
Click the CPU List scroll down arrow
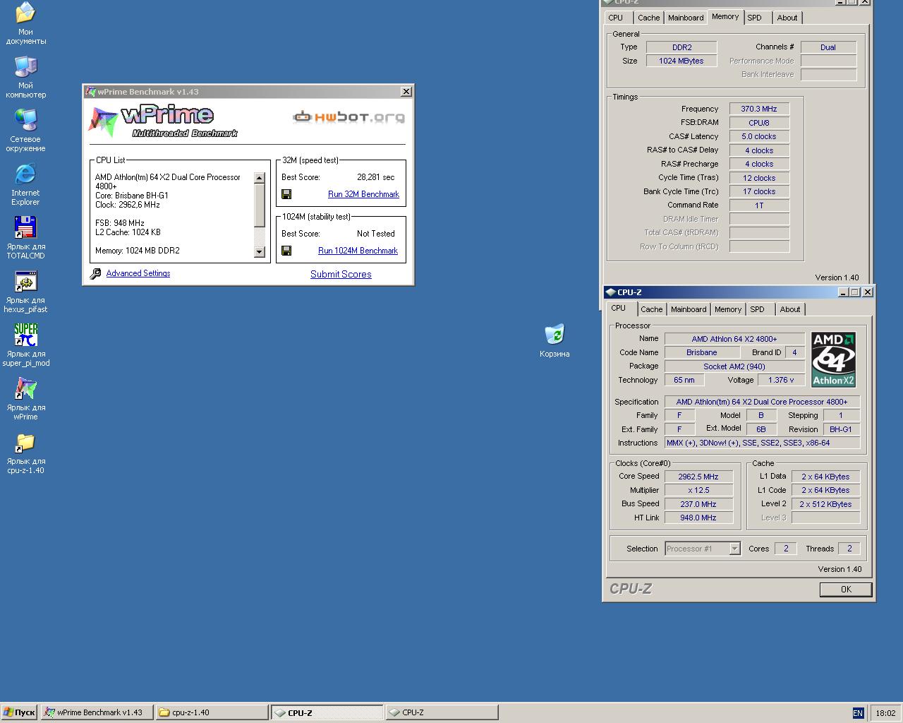pyautogui.click(x=259, y=251)
